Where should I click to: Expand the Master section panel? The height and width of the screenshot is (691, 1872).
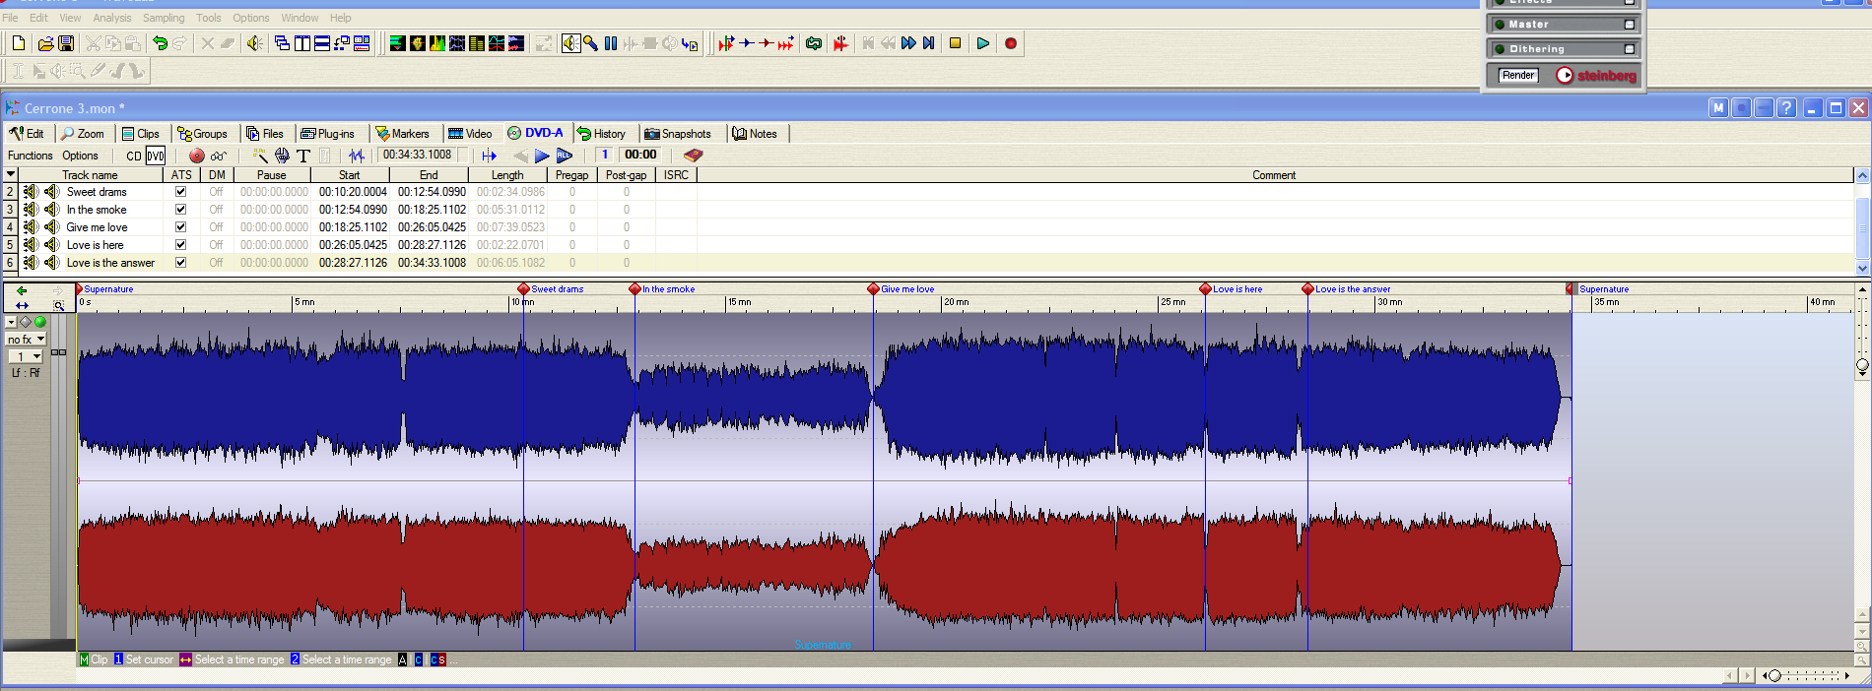(x=1630, y=25)
